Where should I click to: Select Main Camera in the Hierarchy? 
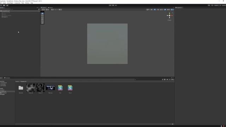tap(7, 13)
